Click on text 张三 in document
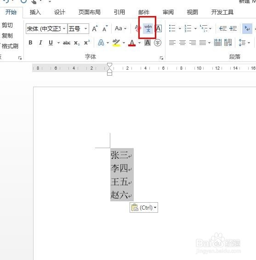The image size is (256, 260). coord(119,155)
